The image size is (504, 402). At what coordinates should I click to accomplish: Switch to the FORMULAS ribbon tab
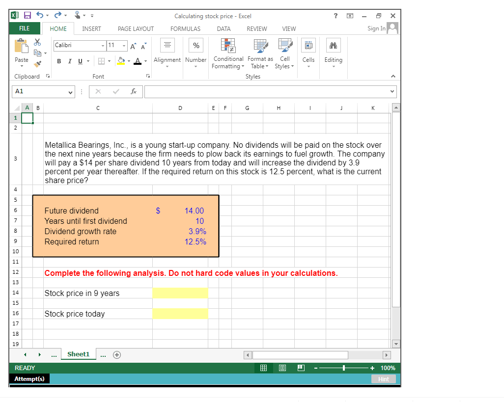click(x=185, y=28)
